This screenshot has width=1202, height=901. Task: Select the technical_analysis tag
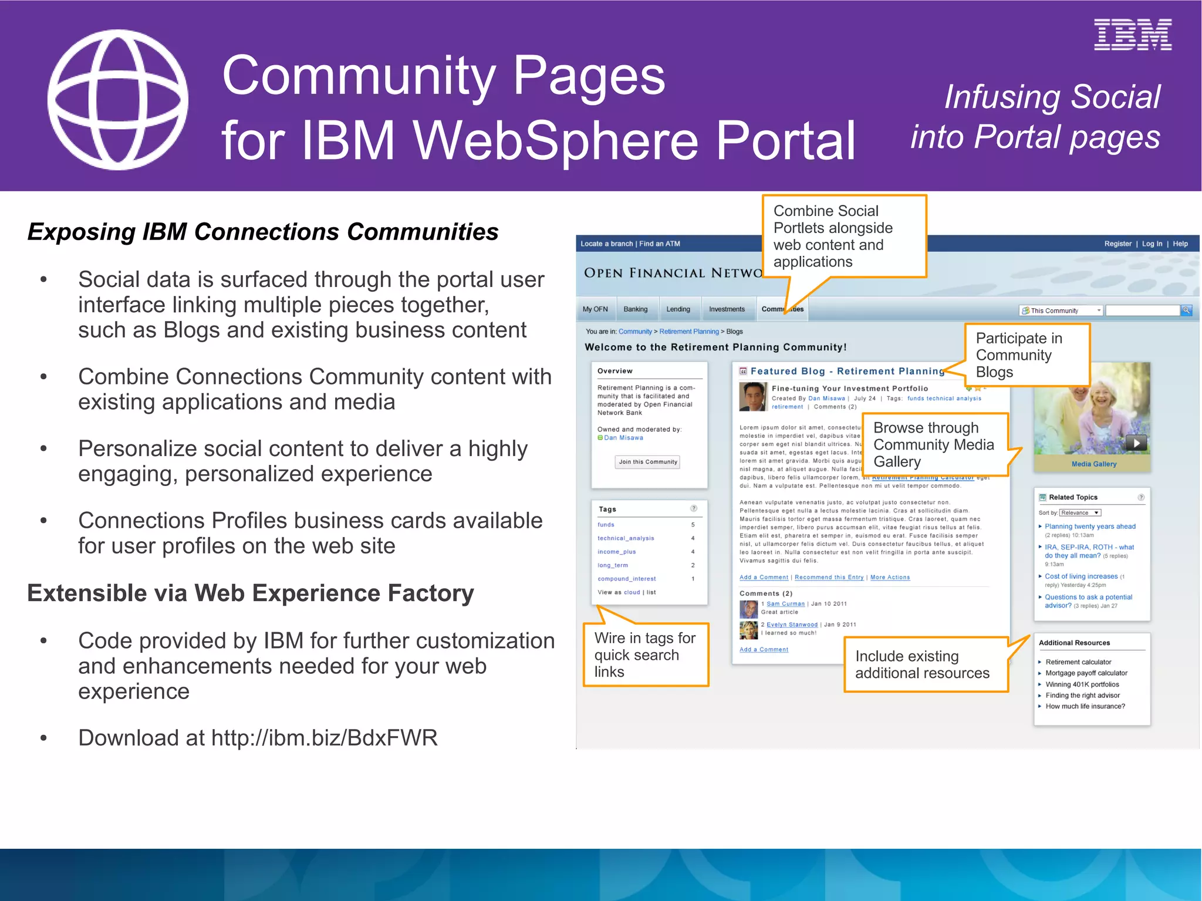626,538
